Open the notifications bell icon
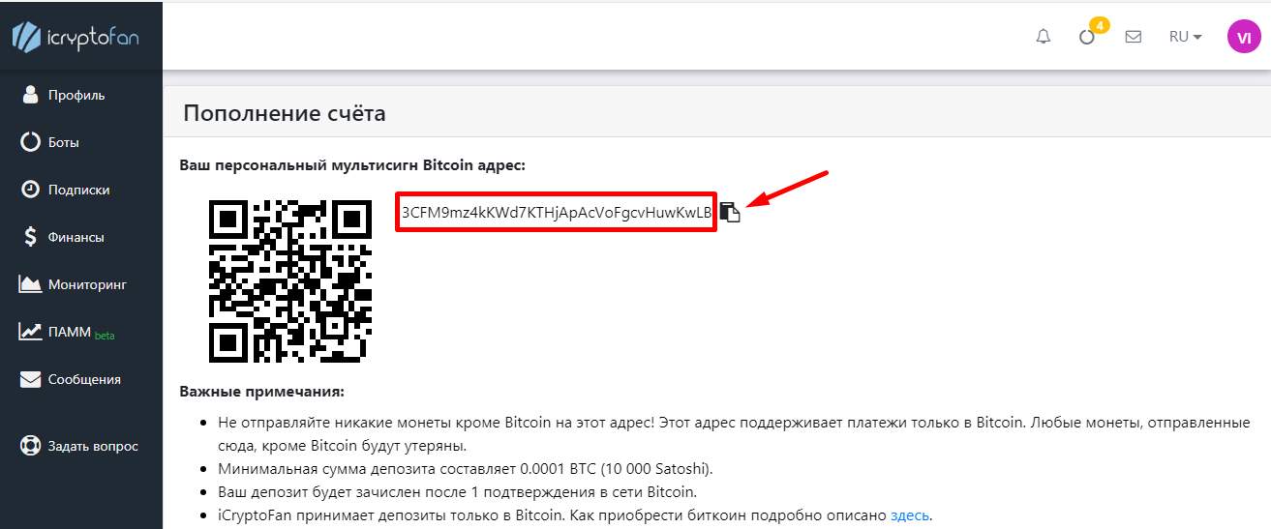Screen dimensions: 1271x529 1043,37
